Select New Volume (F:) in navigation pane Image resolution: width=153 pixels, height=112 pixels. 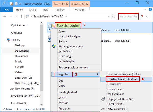(x=25, y=89)
